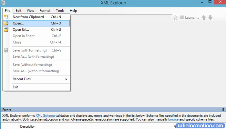Screen dimensions: 226x129
Task: Select Save (without formatting) entry
Action: 36,65
